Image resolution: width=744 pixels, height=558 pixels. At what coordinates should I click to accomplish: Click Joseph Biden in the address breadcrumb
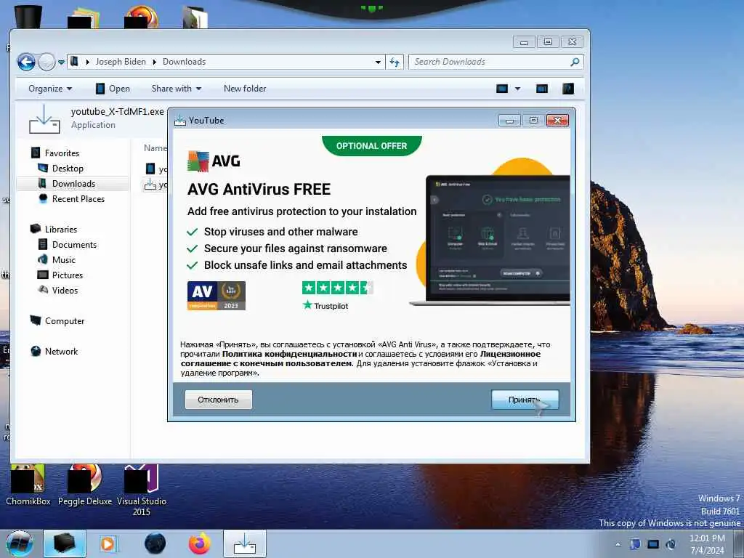(x=121, y=62)
